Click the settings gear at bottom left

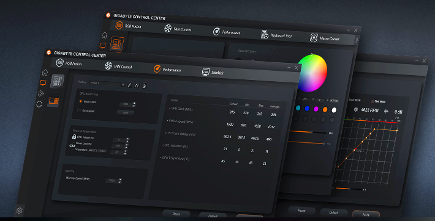[19, 211]
